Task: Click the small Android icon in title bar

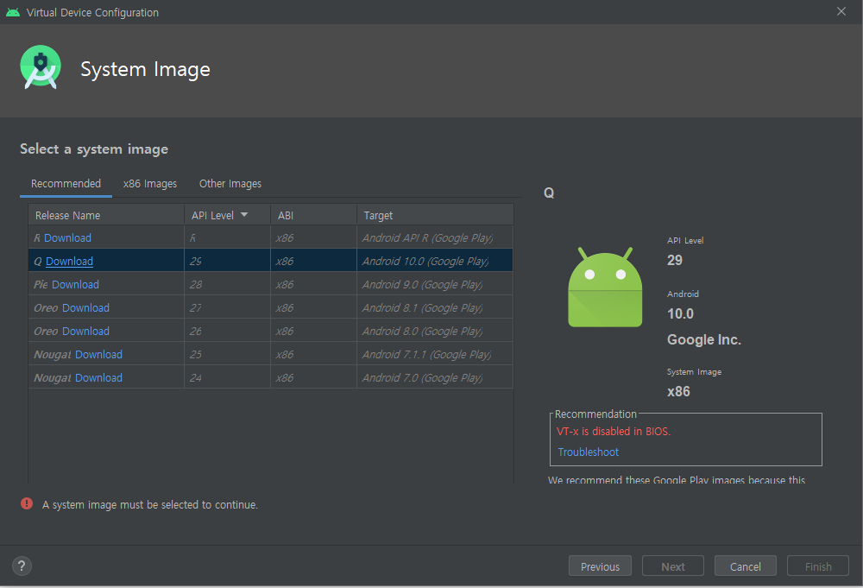Action: pyautogui.click(x=13, y=11)
